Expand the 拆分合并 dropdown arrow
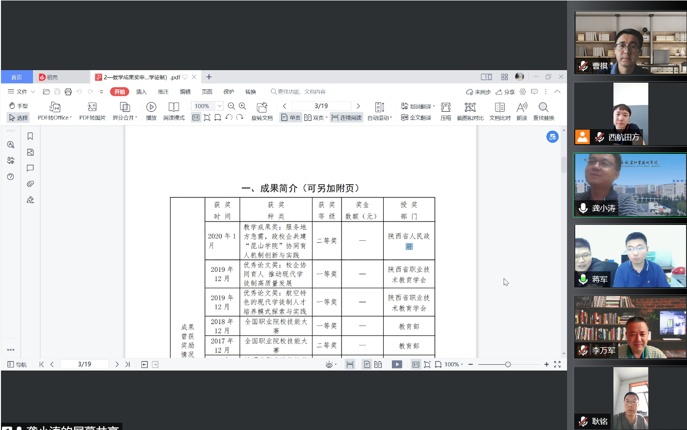 136,118
